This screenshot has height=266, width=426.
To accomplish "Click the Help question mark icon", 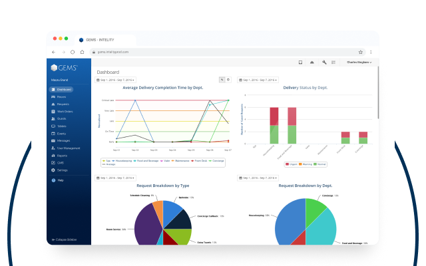I will (x=53, y=180).
